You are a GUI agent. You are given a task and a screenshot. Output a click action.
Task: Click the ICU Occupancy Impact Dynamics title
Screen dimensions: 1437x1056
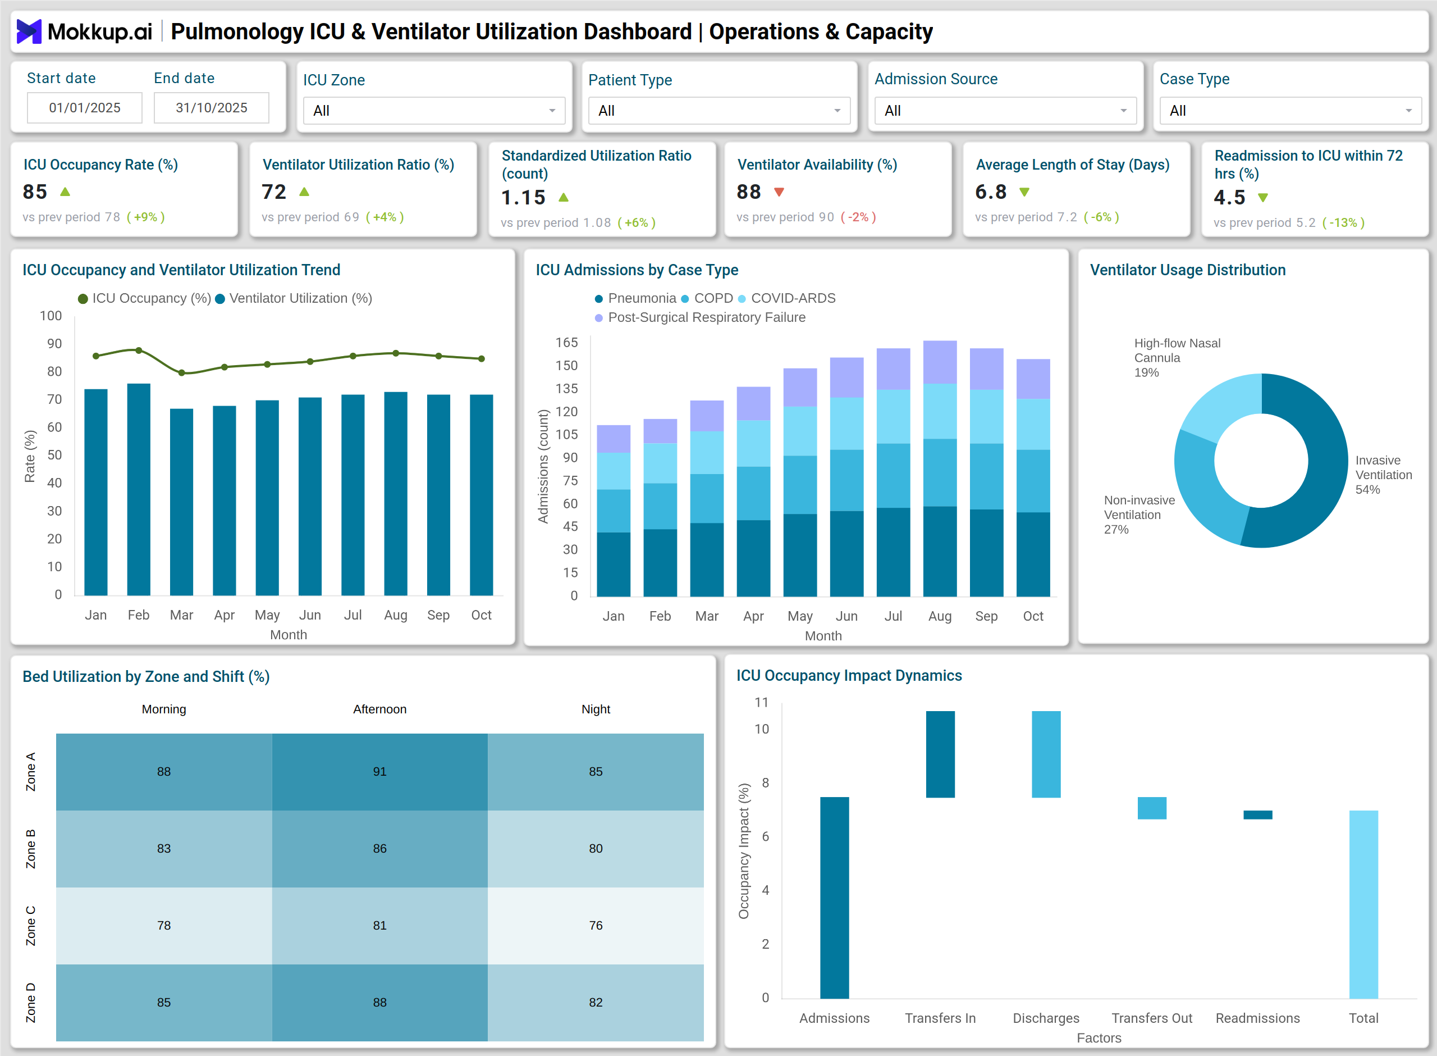point(849,676)
